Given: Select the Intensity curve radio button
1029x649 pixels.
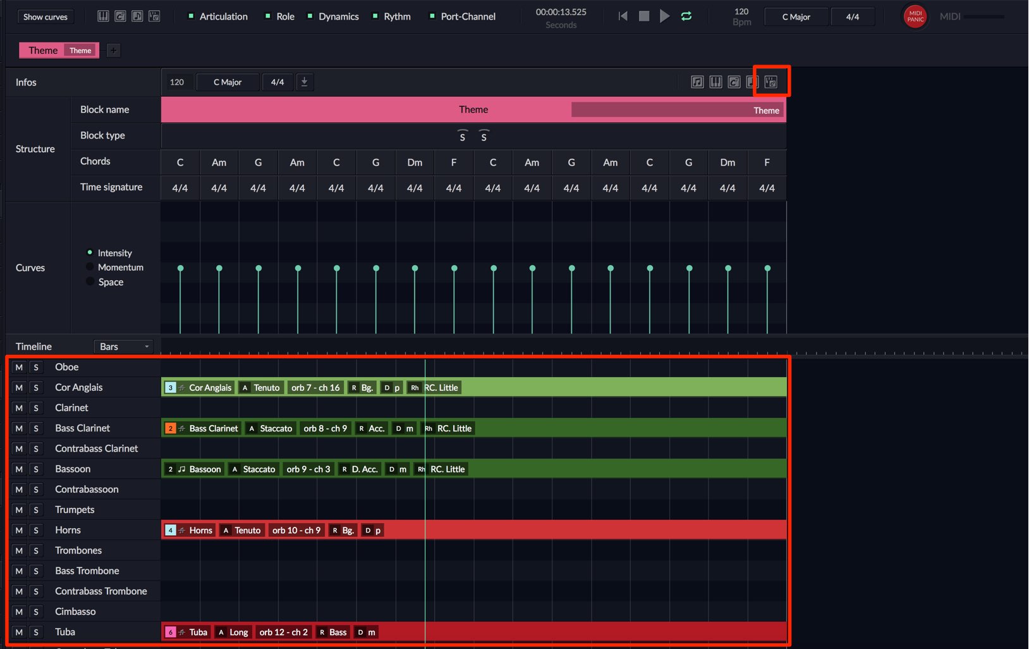Looking at the screenshot, I should coord(90,252).
